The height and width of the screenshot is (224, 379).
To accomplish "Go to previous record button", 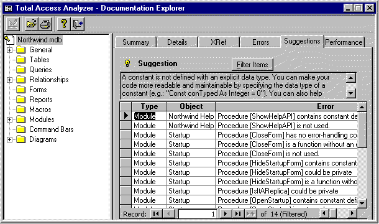I will [169, 214].
